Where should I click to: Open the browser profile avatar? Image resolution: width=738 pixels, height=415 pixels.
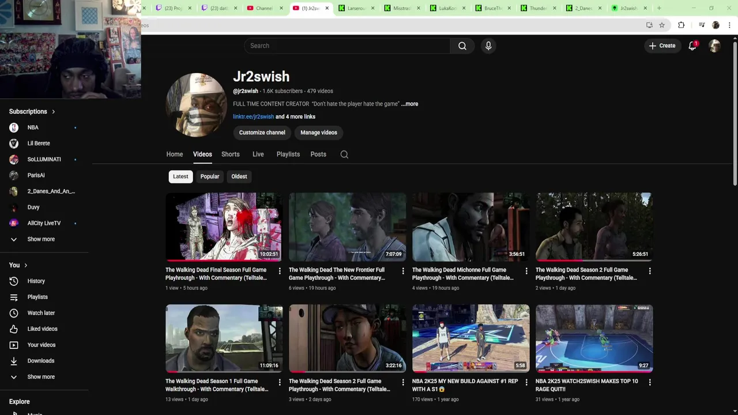click(716, 25)
